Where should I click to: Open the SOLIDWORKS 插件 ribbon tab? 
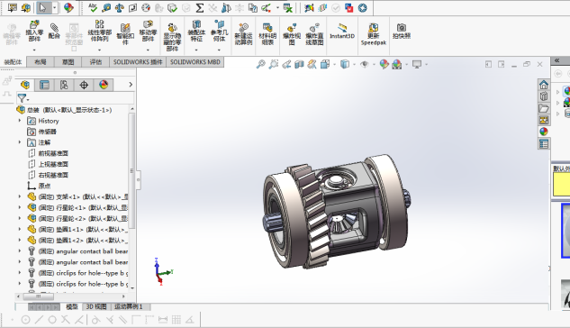tap(138, 62)
